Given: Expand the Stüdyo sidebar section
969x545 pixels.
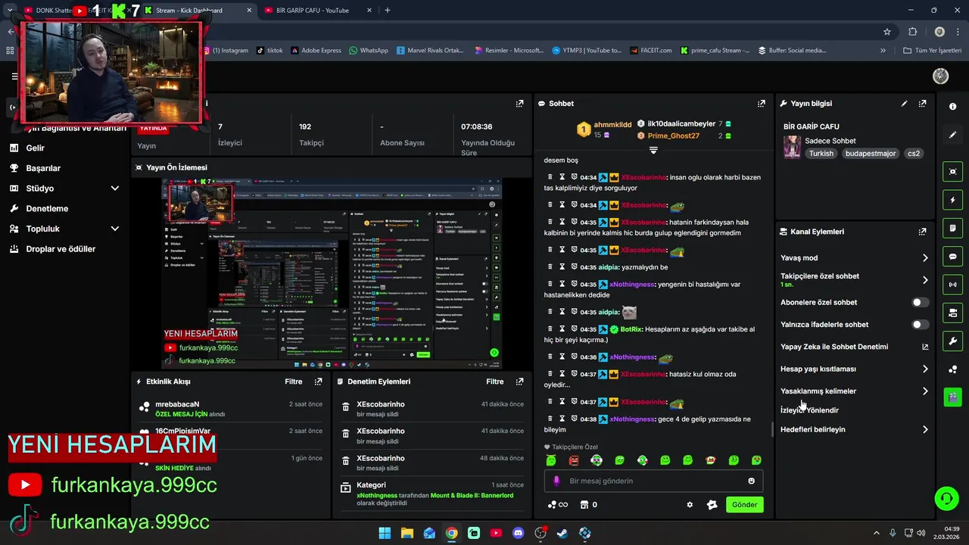Looking at the screenshot, I should [x=115, y=188].
